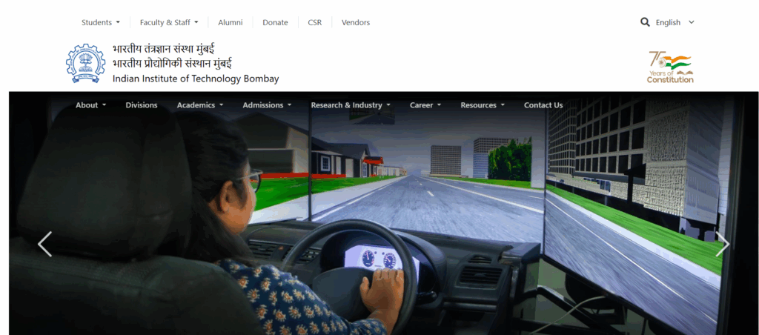Image resolution: width=759 pixels, height=335 pixels.
Task: Open the 75 Years of Constitution emblem
Action: pos(670,67)
